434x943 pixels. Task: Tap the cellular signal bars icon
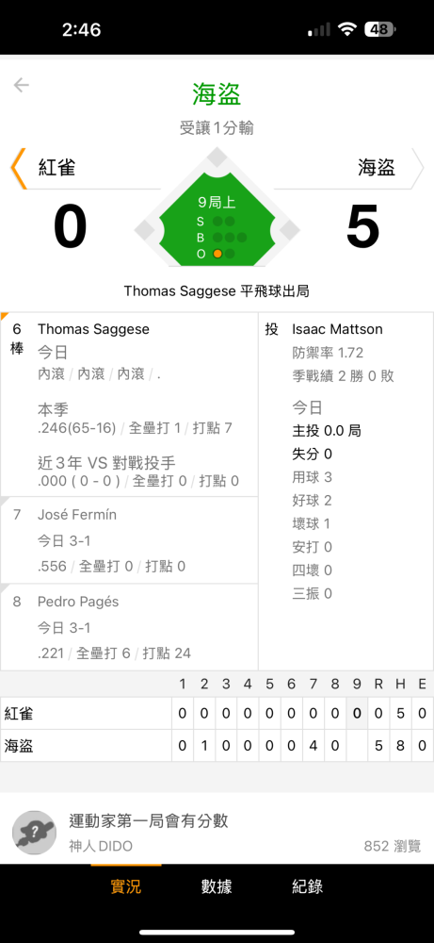point(319,30)
